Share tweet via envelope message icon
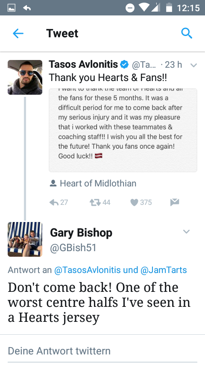This screenshot has height=366, width=205. [175, 202]
